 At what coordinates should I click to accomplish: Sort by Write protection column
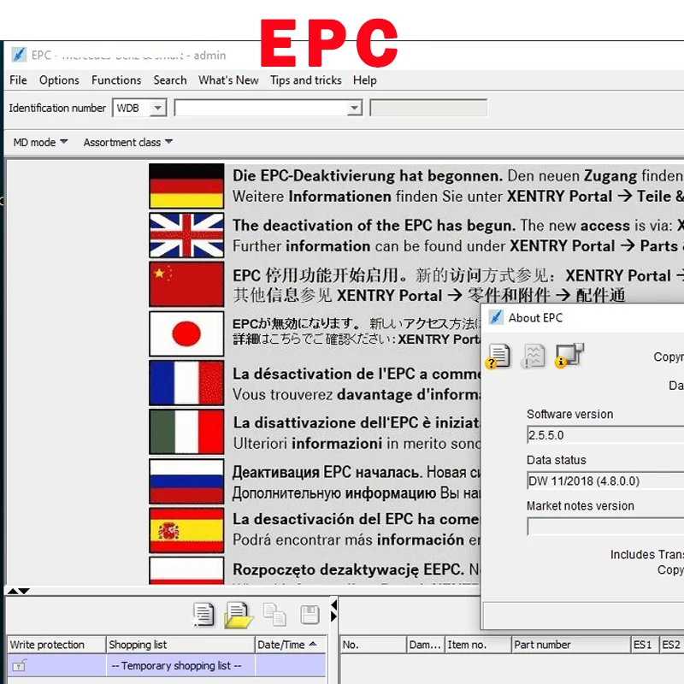[56, 645]
